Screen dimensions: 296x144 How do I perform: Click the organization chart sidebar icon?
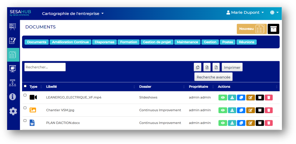click(x=13, y=83)
